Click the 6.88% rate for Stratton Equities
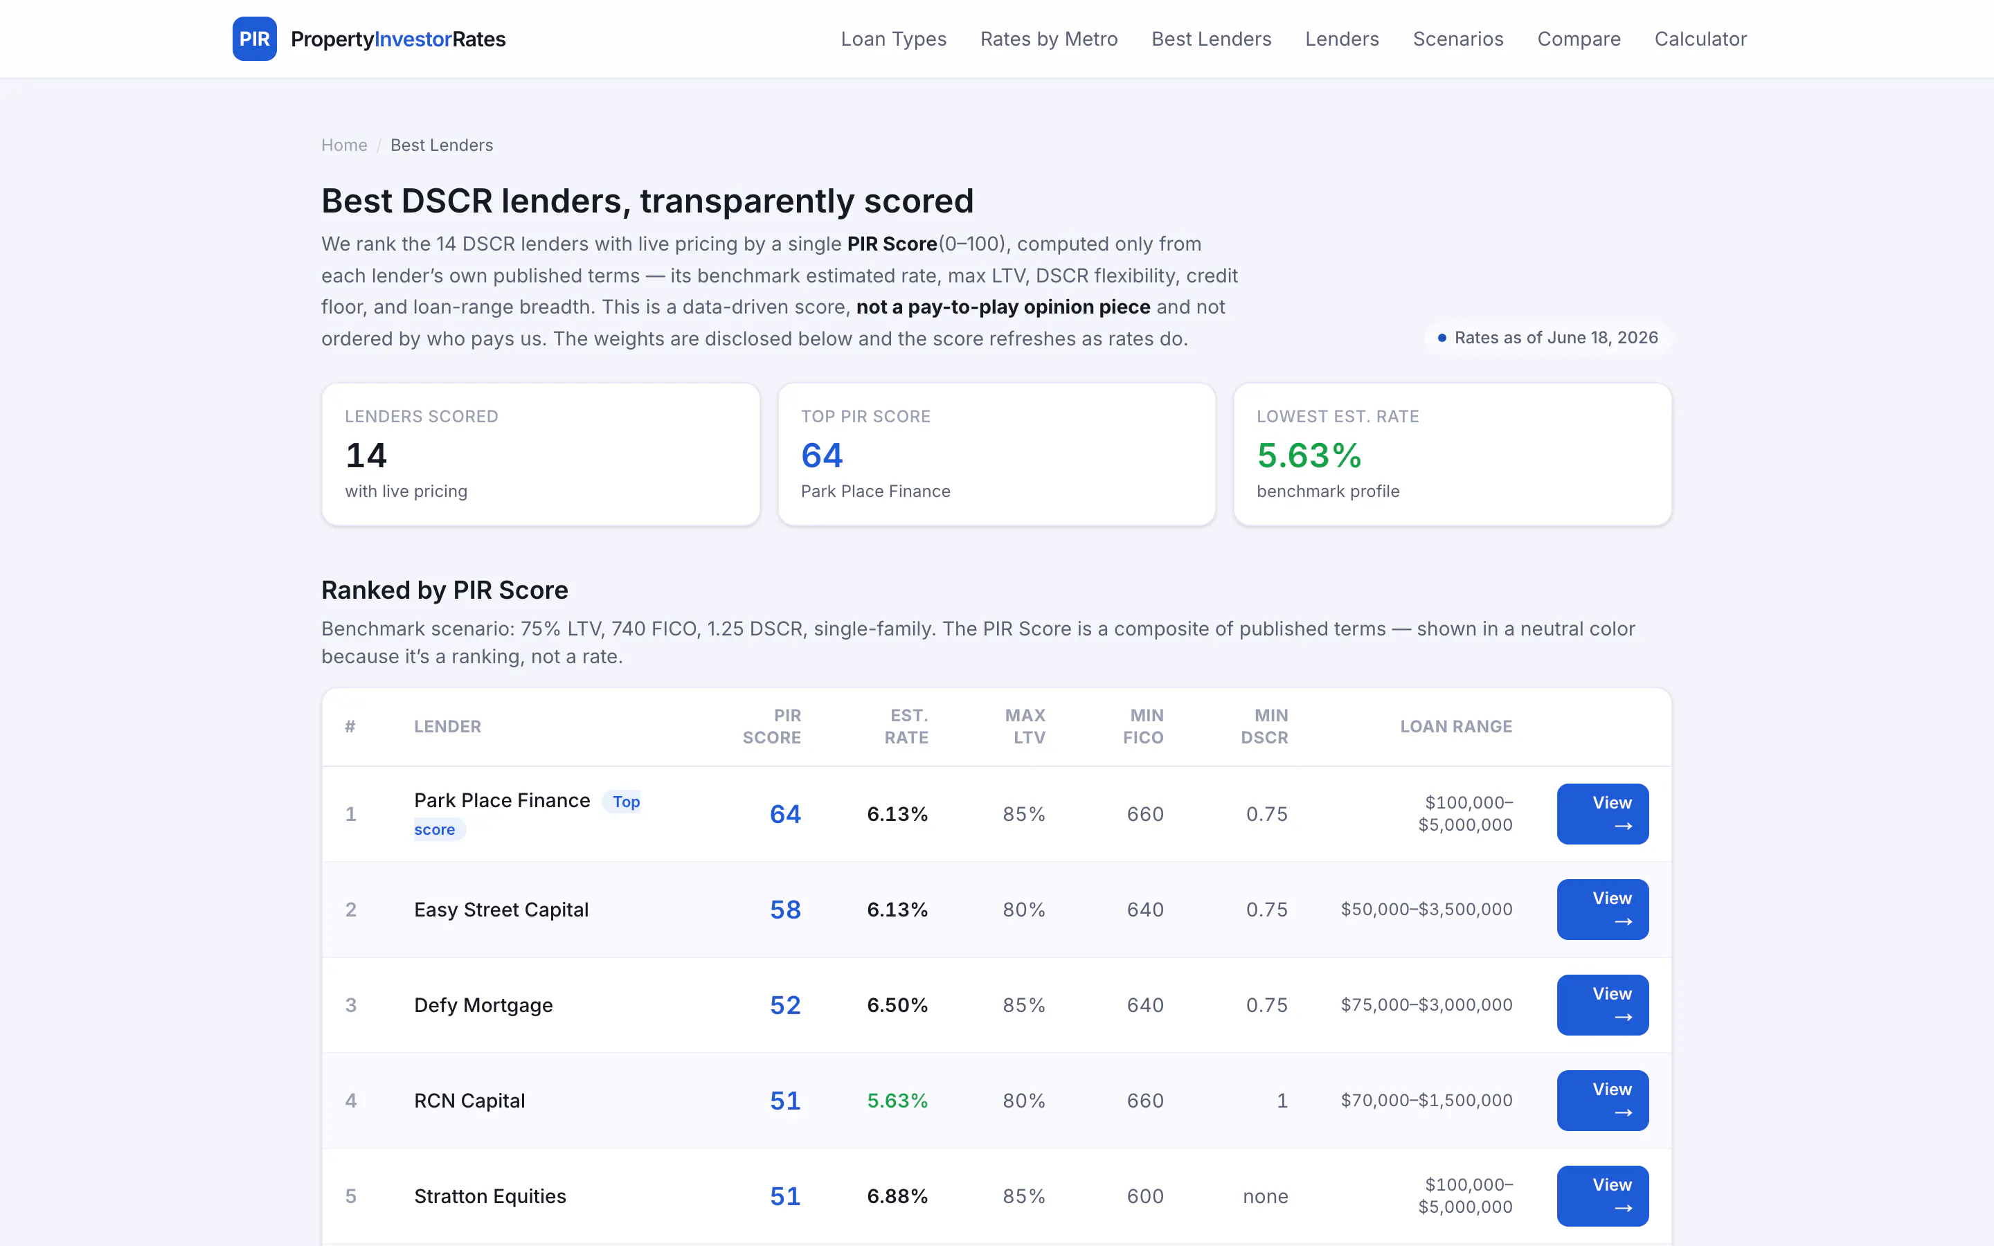The image size is (1994, 1246). point(897,1195)
